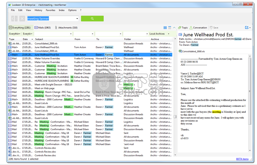Click the preview pane vertical scrollbar
This screenshot has height=165, width=257.
pos(250,91)
